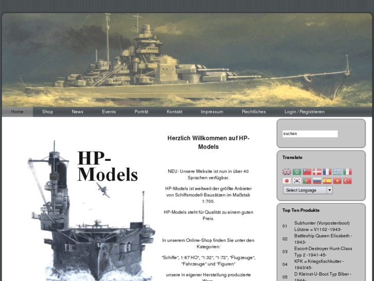
Task: Navigate to Events
Action: pos(109,112)
